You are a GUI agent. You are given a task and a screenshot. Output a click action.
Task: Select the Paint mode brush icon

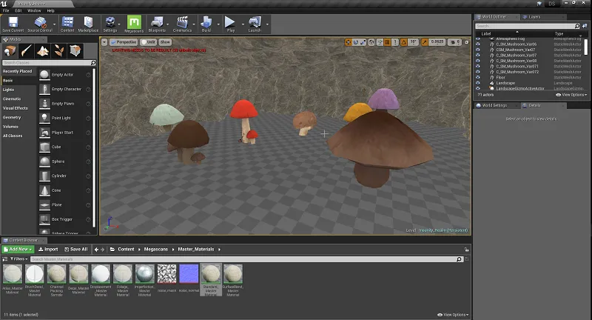[27, 50]
